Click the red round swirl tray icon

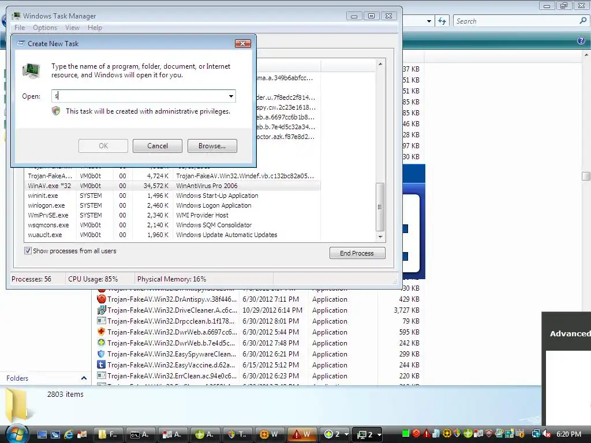tap(416, 433)
